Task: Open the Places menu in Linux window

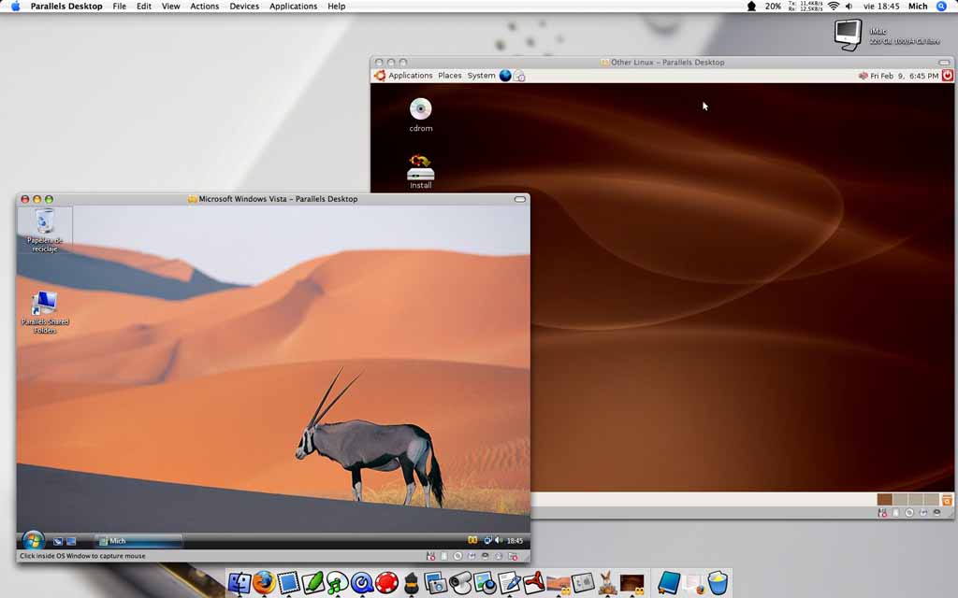Action: click(x=450, y=76)
